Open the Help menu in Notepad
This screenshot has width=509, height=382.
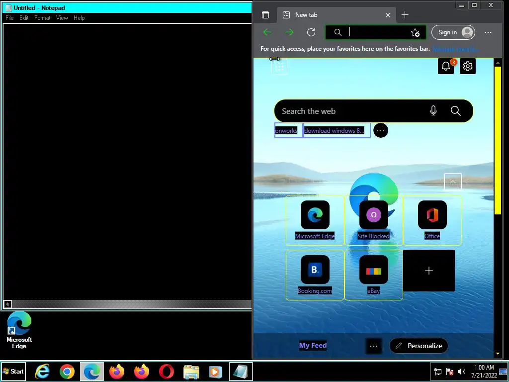(x=79, y=18)
